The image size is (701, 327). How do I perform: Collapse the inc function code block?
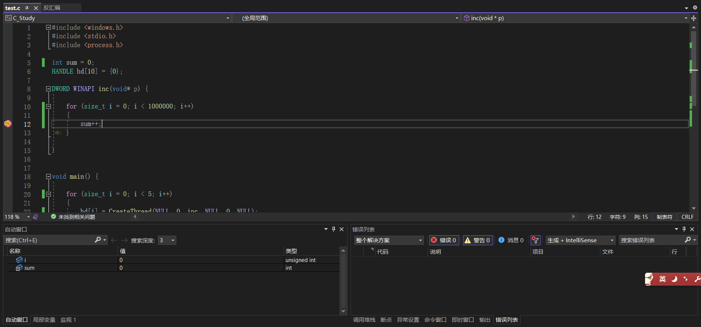[48, 89]
